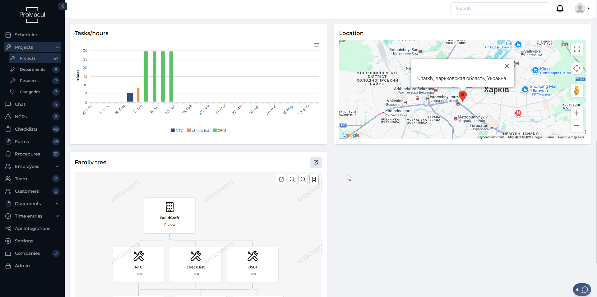Fit the family tree to screen

click(x=314, y=179)
